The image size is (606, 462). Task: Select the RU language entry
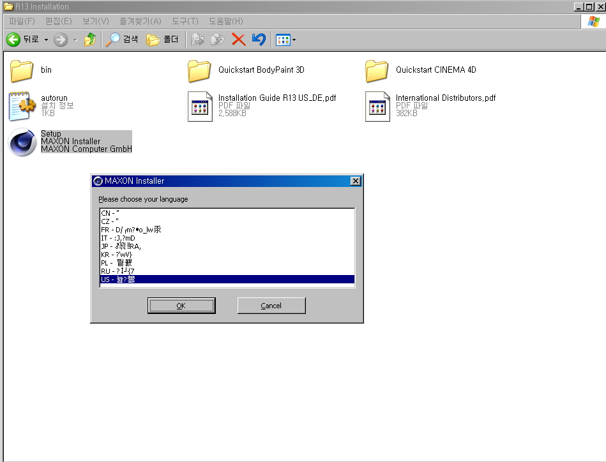227,271
